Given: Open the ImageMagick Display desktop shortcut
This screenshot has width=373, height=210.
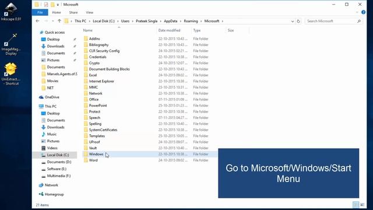Looking at the screenshot, I should (11, 44).
